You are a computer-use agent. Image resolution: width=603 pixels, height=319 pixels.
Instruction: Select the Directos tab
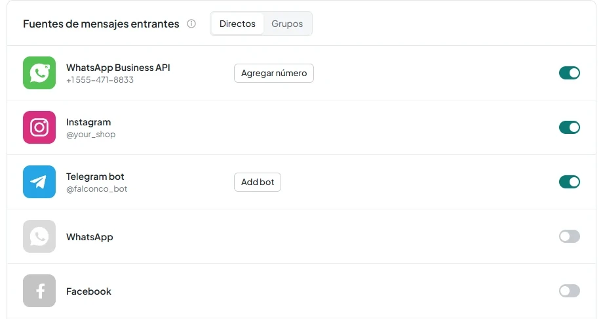237,24
